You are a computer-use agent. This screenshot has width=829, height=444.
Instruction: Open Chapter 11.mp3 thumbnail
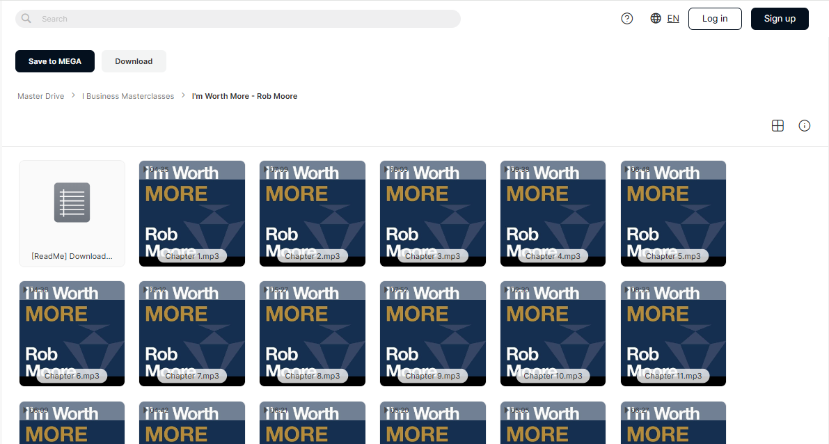[x=674, y=333]
